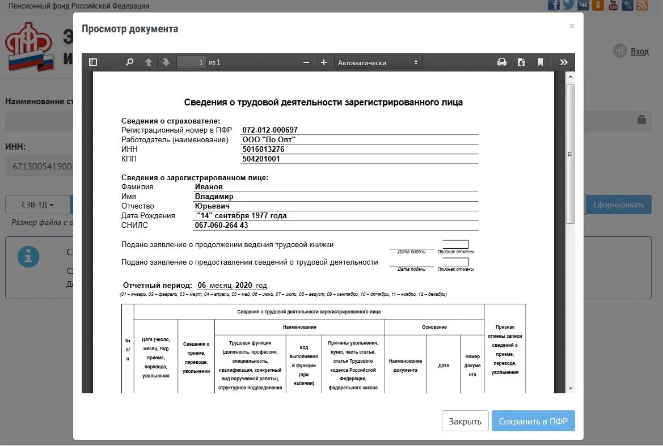Open the Odnoklassniki social icon
Image resolution: width=663 pixels, height=446 pixels.
pos(598,5)
